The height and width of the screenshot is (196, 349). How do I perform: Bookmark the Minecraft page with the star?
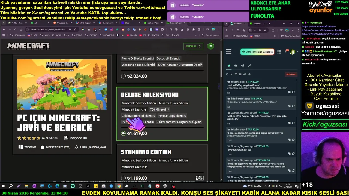[x=75, y=29]
